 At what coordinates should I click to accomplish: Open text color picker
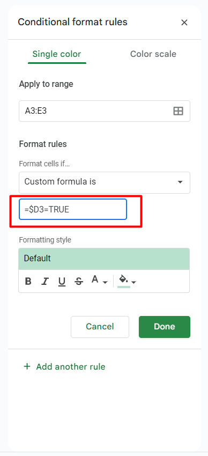95,280
